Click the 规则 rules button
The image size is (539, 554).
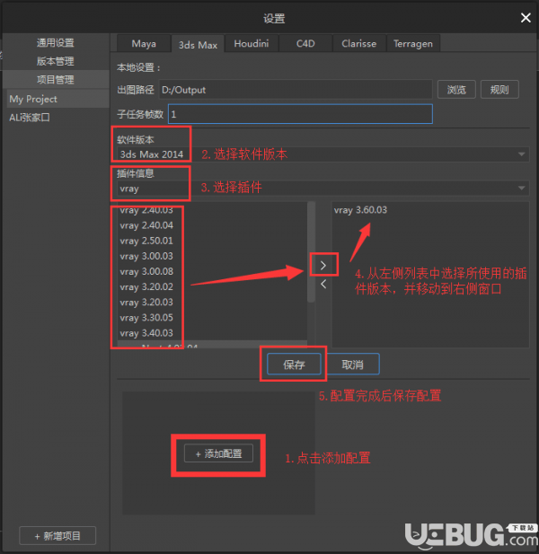499,90
